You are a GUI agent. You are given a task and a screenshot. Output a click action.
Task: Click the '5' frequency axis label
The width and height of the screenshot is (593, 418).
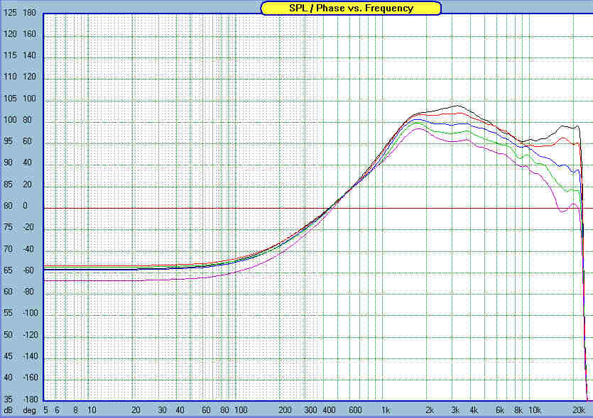pos(45,410)
